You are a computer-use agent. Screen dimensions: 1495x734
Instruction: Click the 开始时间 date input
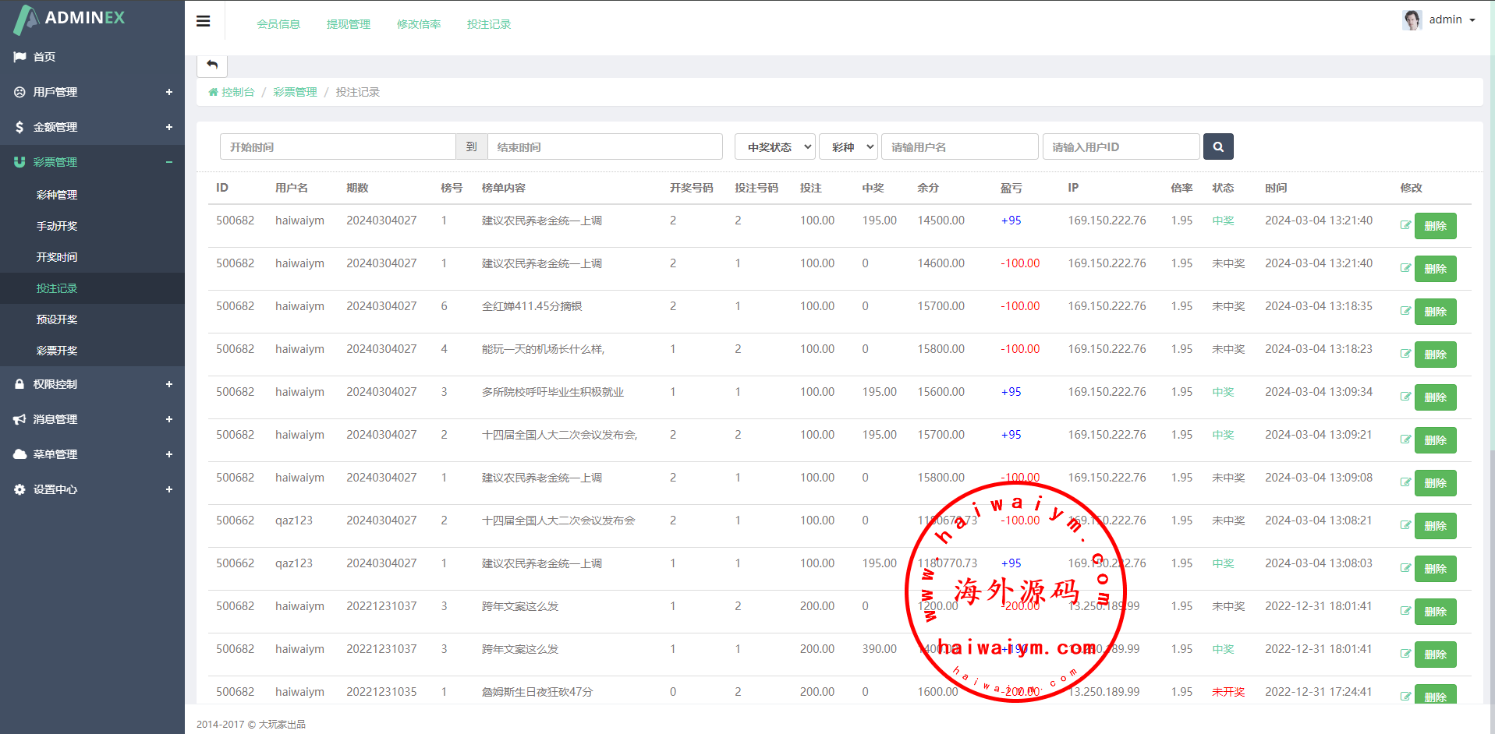click(338, 146)
